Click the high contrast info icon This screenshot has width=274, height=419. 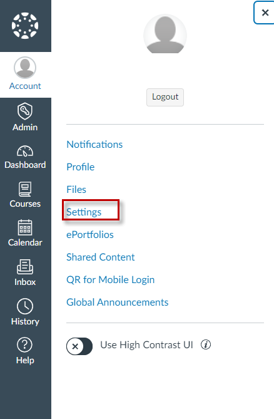pos(206,344)
